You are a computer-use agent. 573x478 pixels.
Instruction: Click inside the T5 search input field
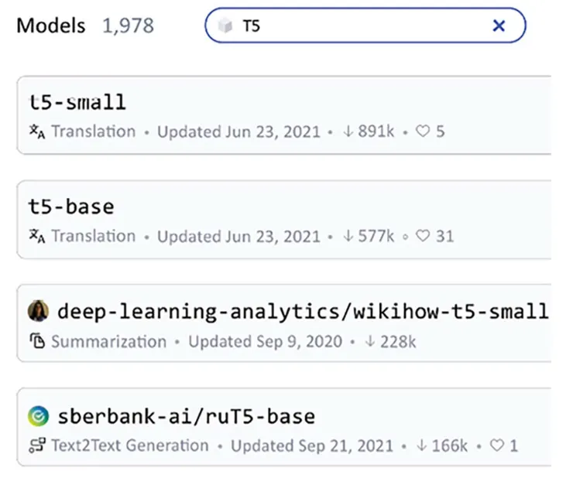[x=364, y=26]
